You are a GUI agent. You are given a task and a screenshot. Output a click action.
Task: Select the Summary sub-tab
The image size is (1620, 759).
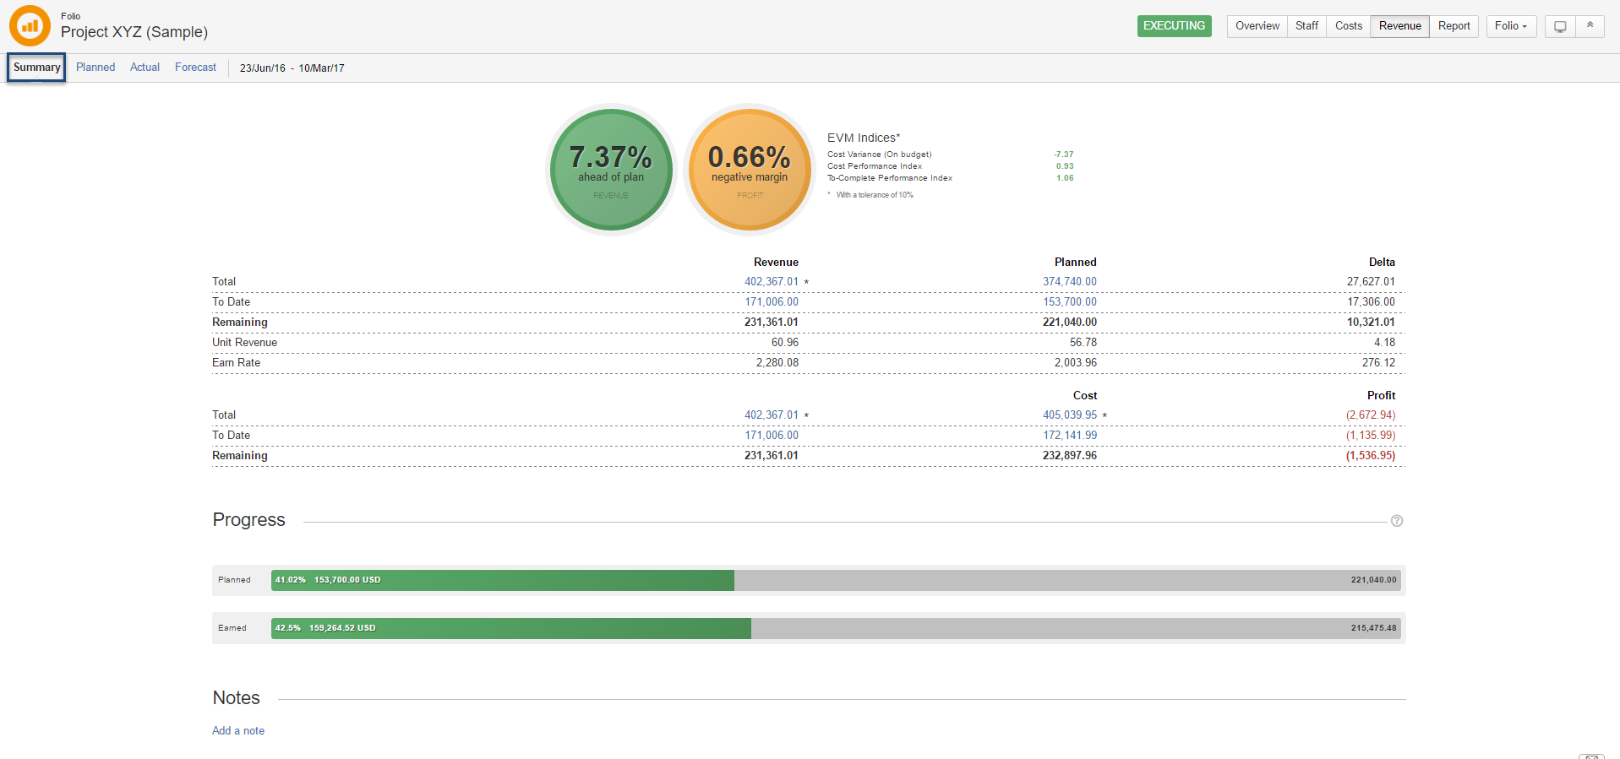[36, 68]
